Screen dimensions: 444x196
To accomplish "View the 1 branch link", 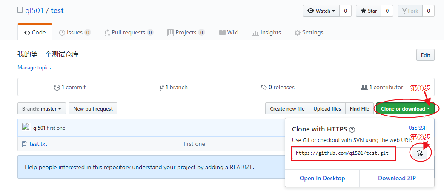I will click(x=173, y=88).
